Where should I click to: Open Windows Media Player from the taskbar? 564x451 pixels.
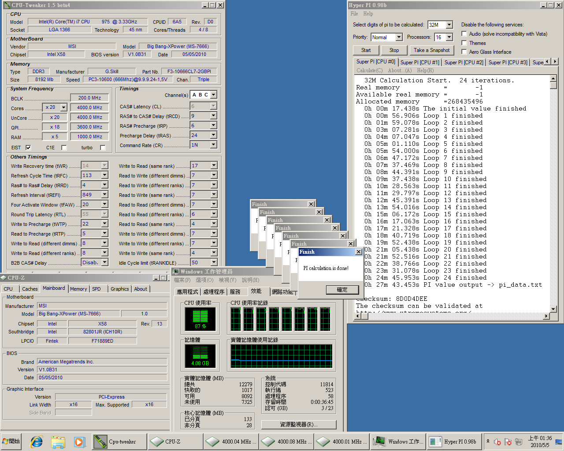pyautogui.click(x=79, y=441)
